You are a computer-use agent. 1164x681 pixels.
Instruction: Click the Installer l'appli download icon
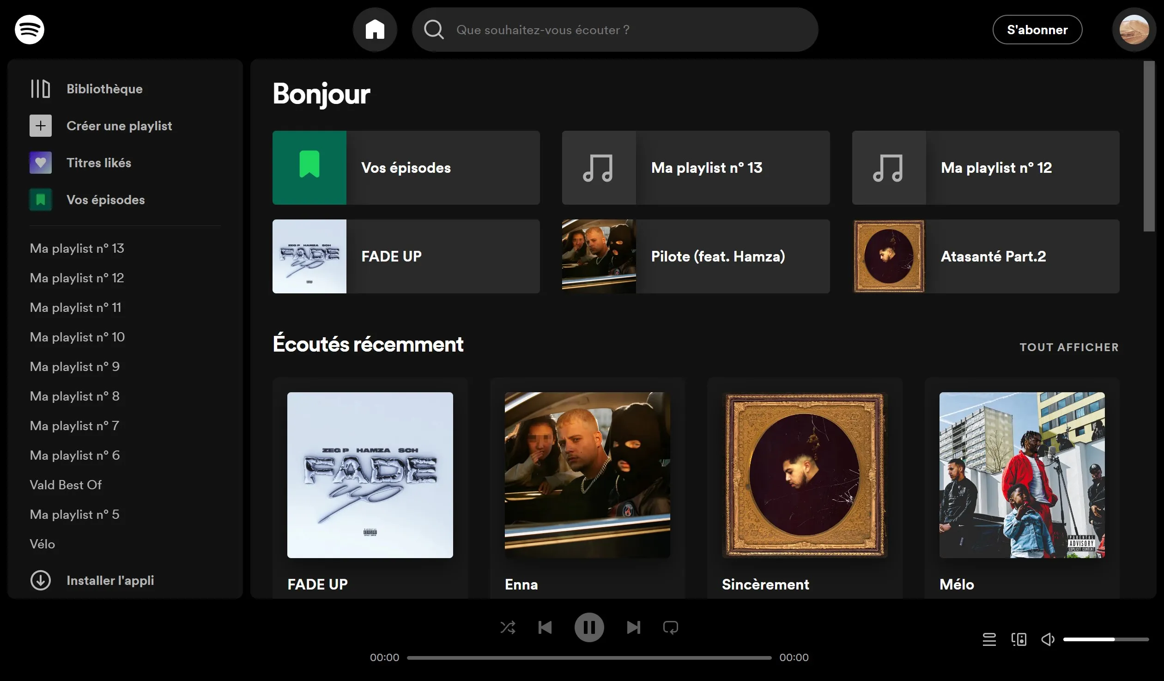41,580
